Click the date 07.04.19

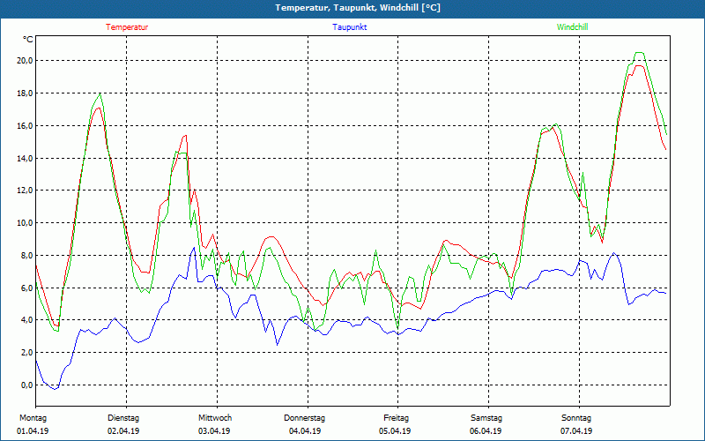click(576, 431)
